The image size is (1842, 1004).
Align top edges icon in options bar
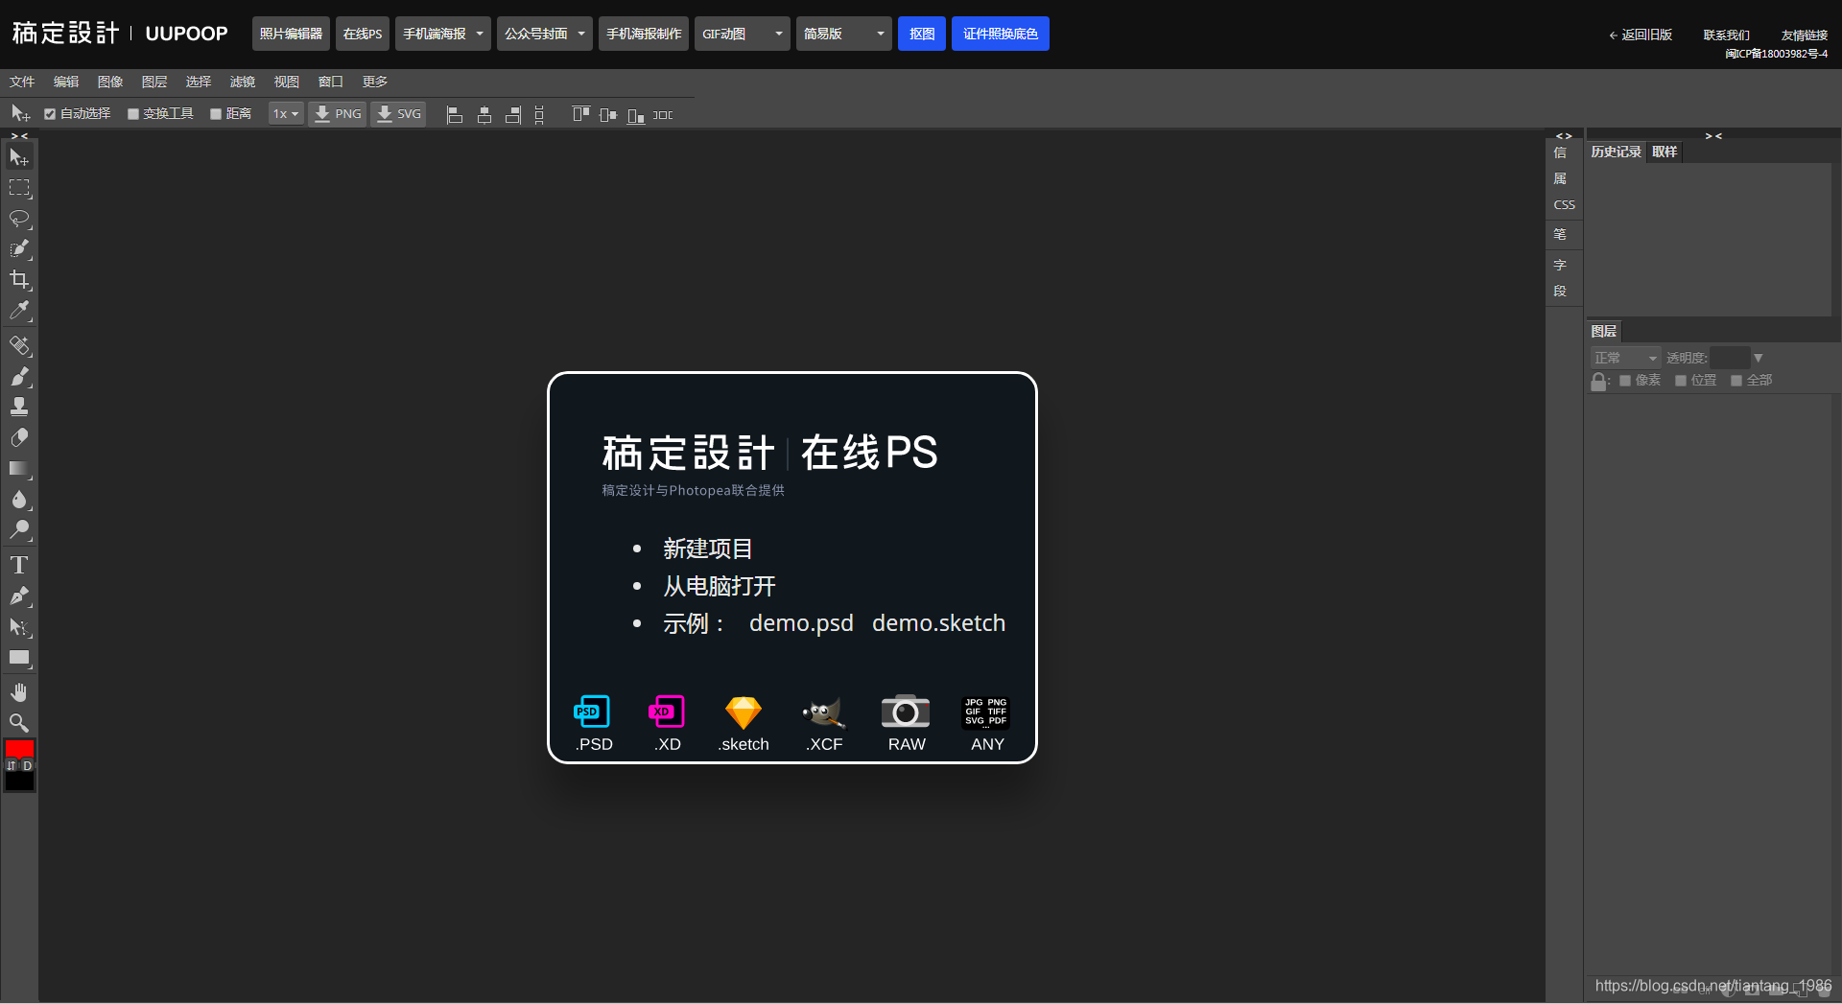(580, 115)
